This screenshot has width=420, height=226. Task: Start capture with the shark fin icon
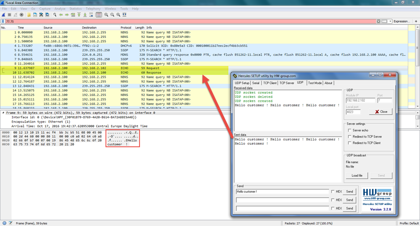click(x=3, y=15)
